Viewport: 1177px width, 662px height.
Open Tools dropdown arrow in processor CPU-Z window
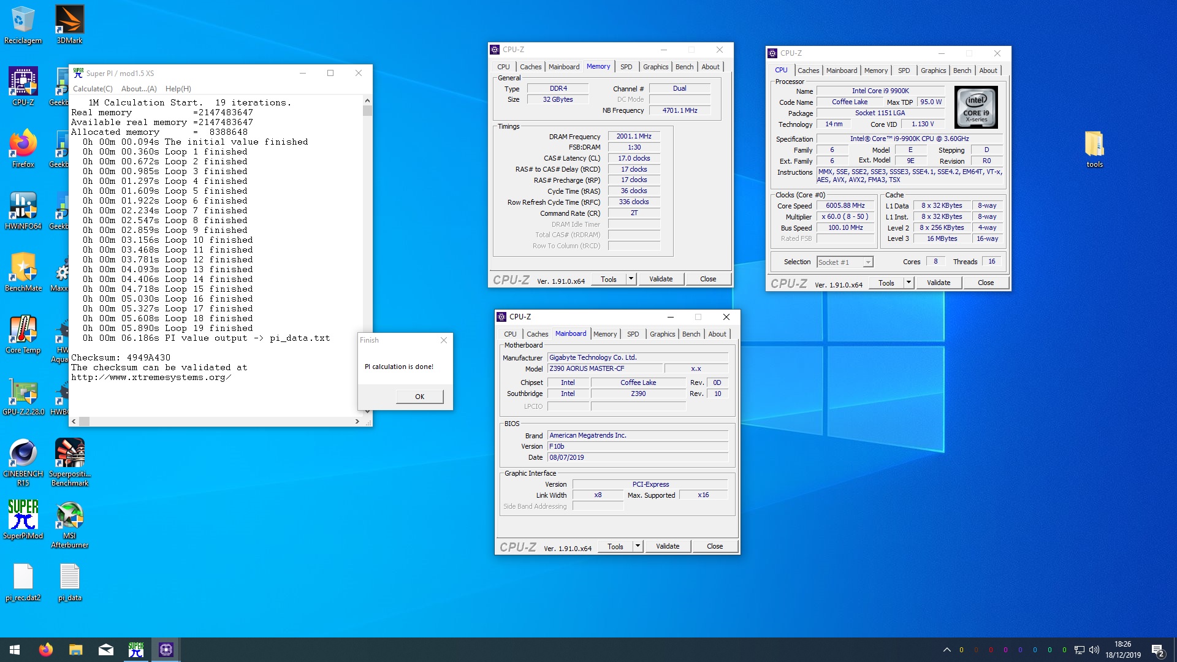coord(908,283)
